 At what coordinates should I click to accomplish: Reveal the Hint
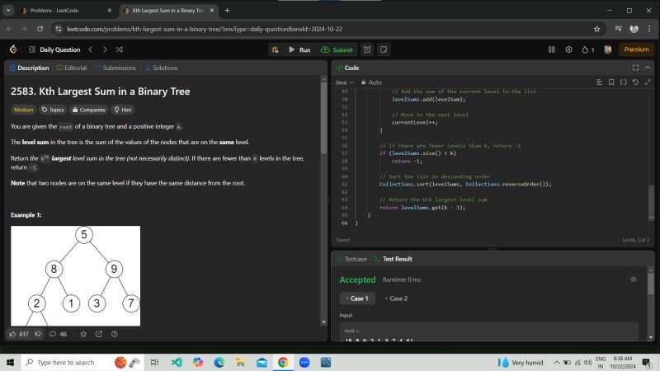123,110
